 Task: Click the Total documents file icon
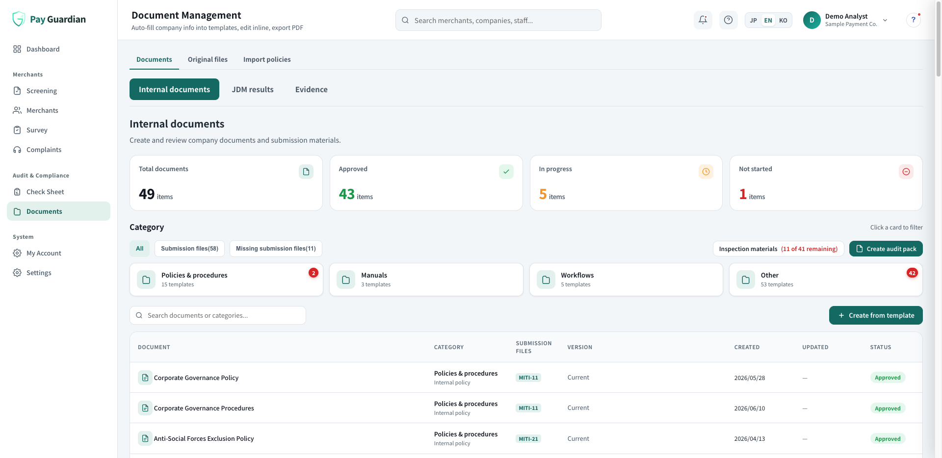pos(306,172)
